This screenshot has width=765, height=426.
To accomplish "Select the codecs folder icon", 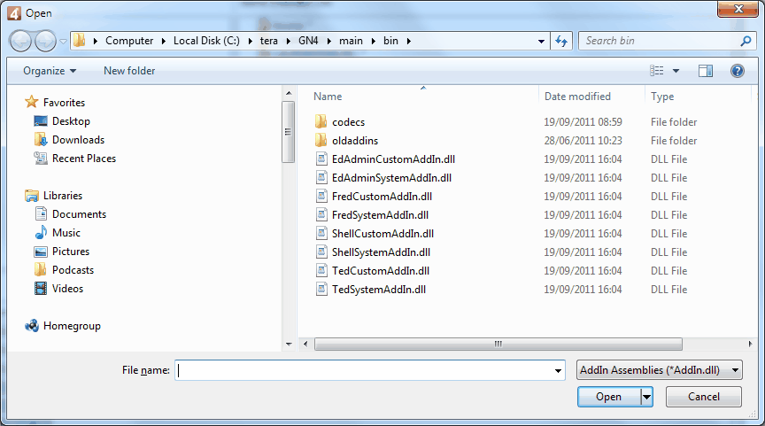I will coord(321,122).
